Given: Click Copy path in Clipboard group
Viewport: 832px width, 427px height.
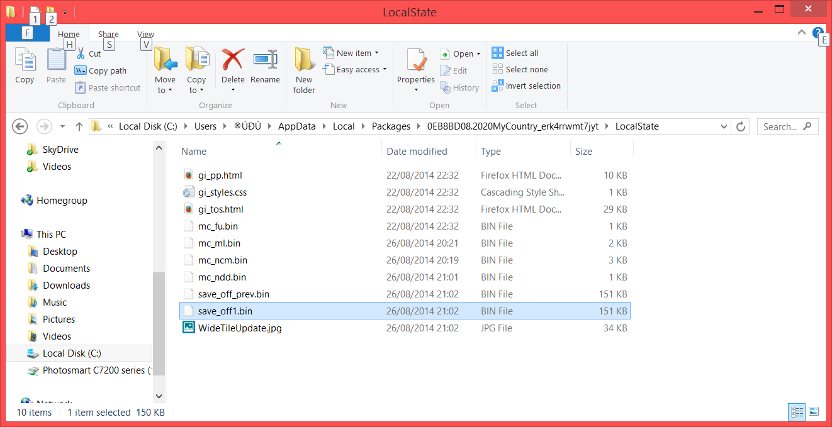Looking at the screenshot, I should (x=101, y=71).
